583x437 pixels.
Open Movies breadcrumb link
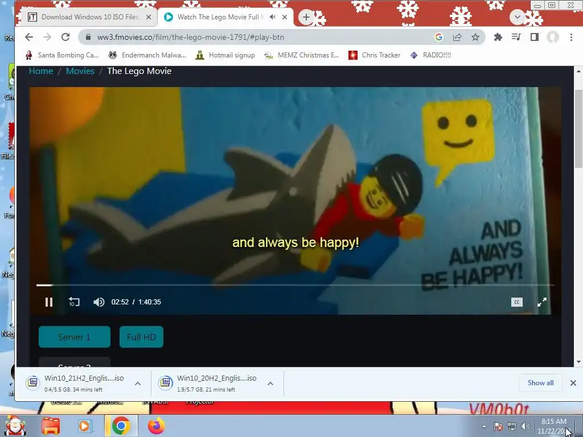[x=80, y=71]
